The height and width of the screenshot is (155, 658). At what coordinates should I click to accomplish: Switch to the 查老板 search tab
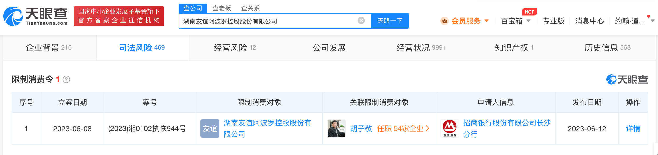click(221, 8)
